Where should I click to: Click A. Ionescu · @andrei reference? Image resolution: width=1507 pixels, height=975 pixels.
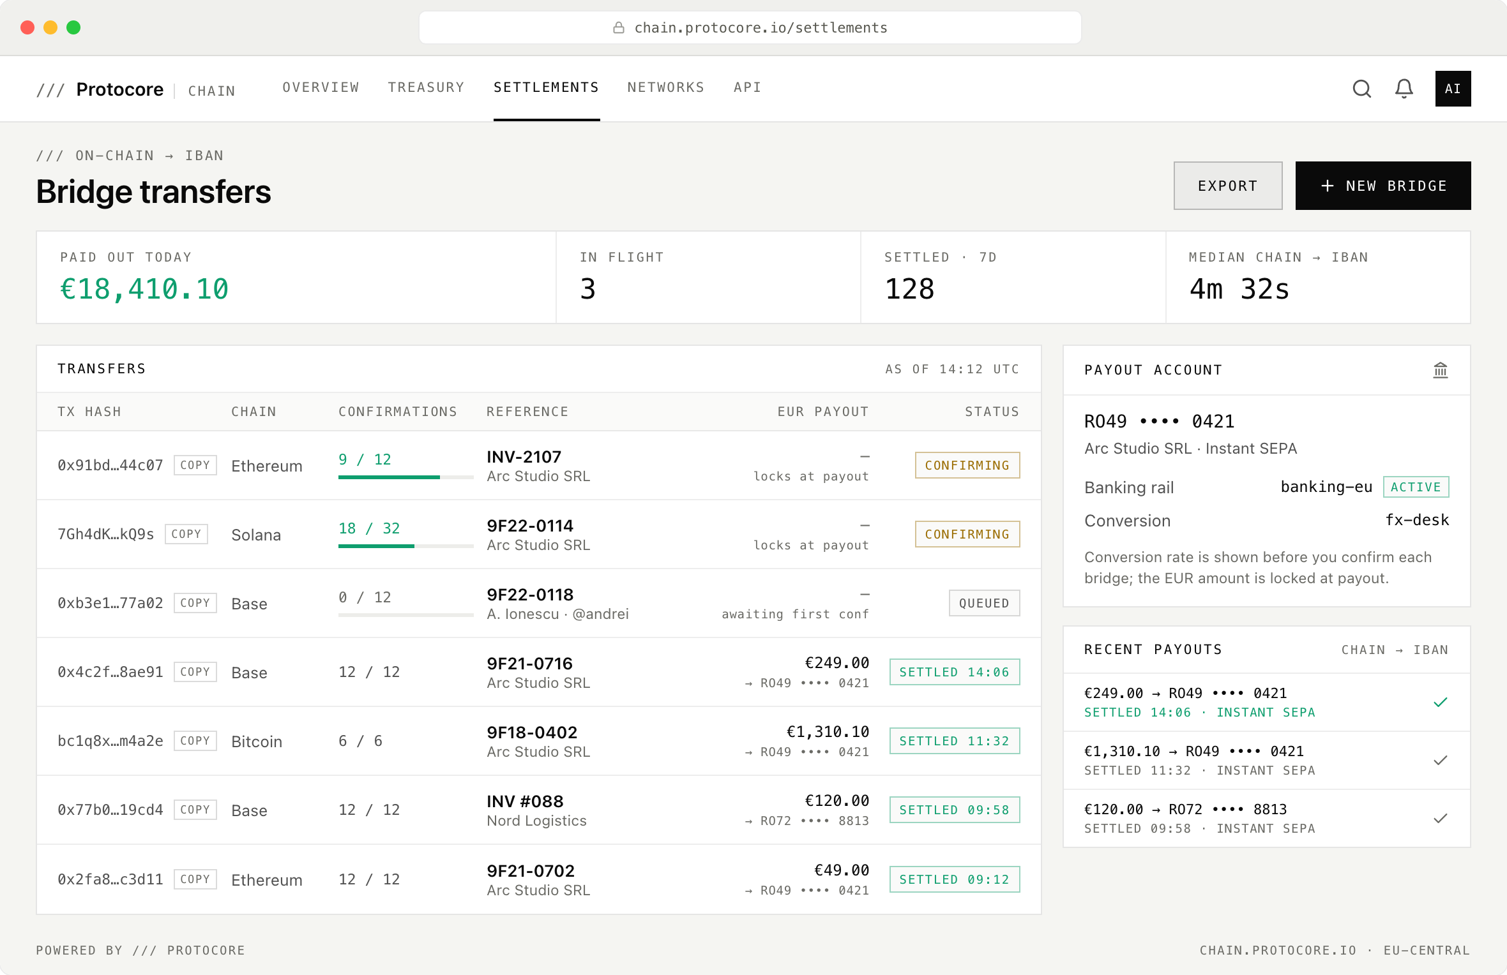pos(557,614)
